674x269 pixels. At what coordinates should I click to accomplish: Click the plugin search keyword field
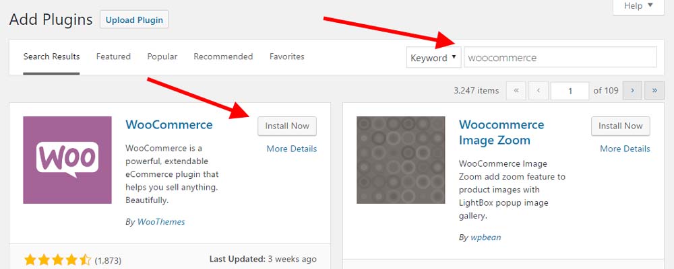pyautogui.click(x=560, y=57)
